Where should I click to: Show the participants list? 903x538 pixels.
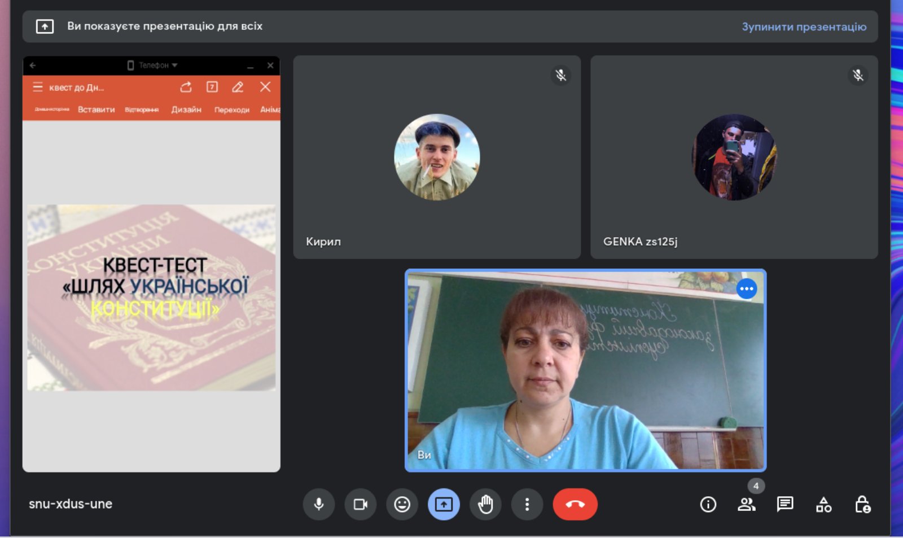tap(746, 504)
